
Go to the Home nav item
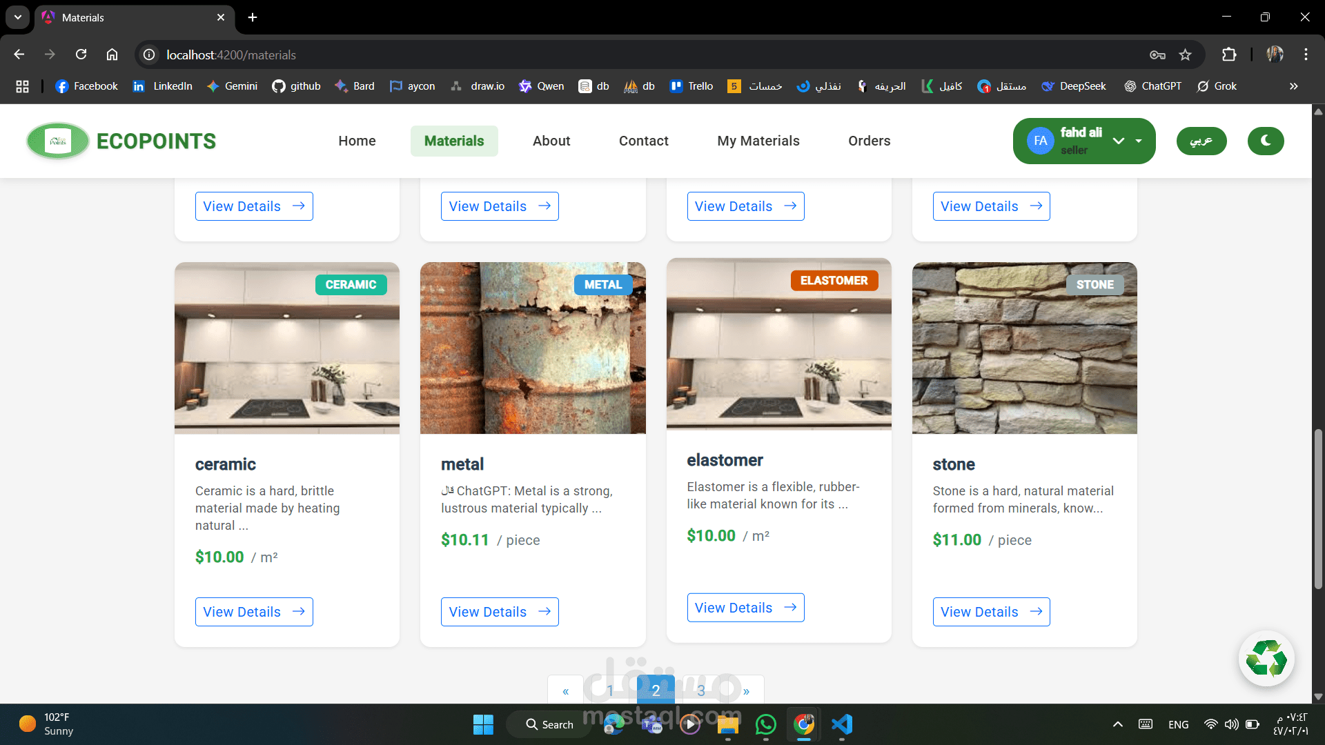[x=357, y=141]
